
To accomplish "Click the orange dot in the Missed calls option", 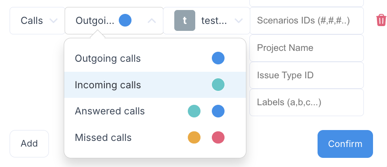I will point(194,137).
